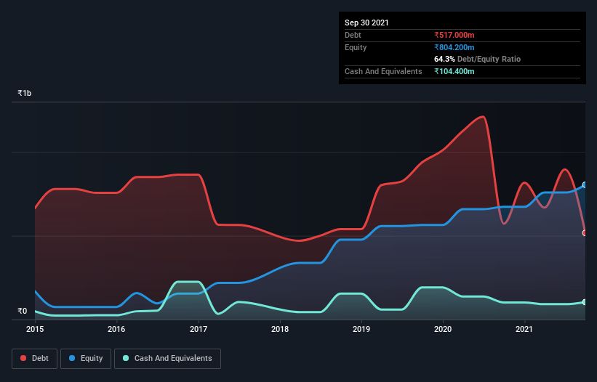
Task: Click the ₹104.400m cash value
Action: pos(454,71)
